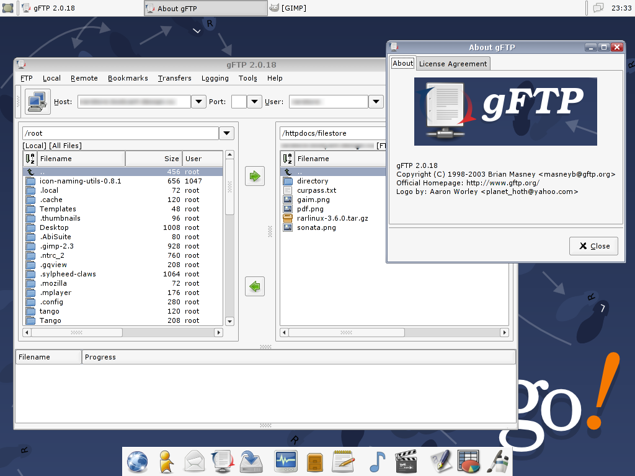Image resolution: width=635 pixels, height=476 pixels.
Task: Open the Host dropdown arrow
Action: coord(198,102)
